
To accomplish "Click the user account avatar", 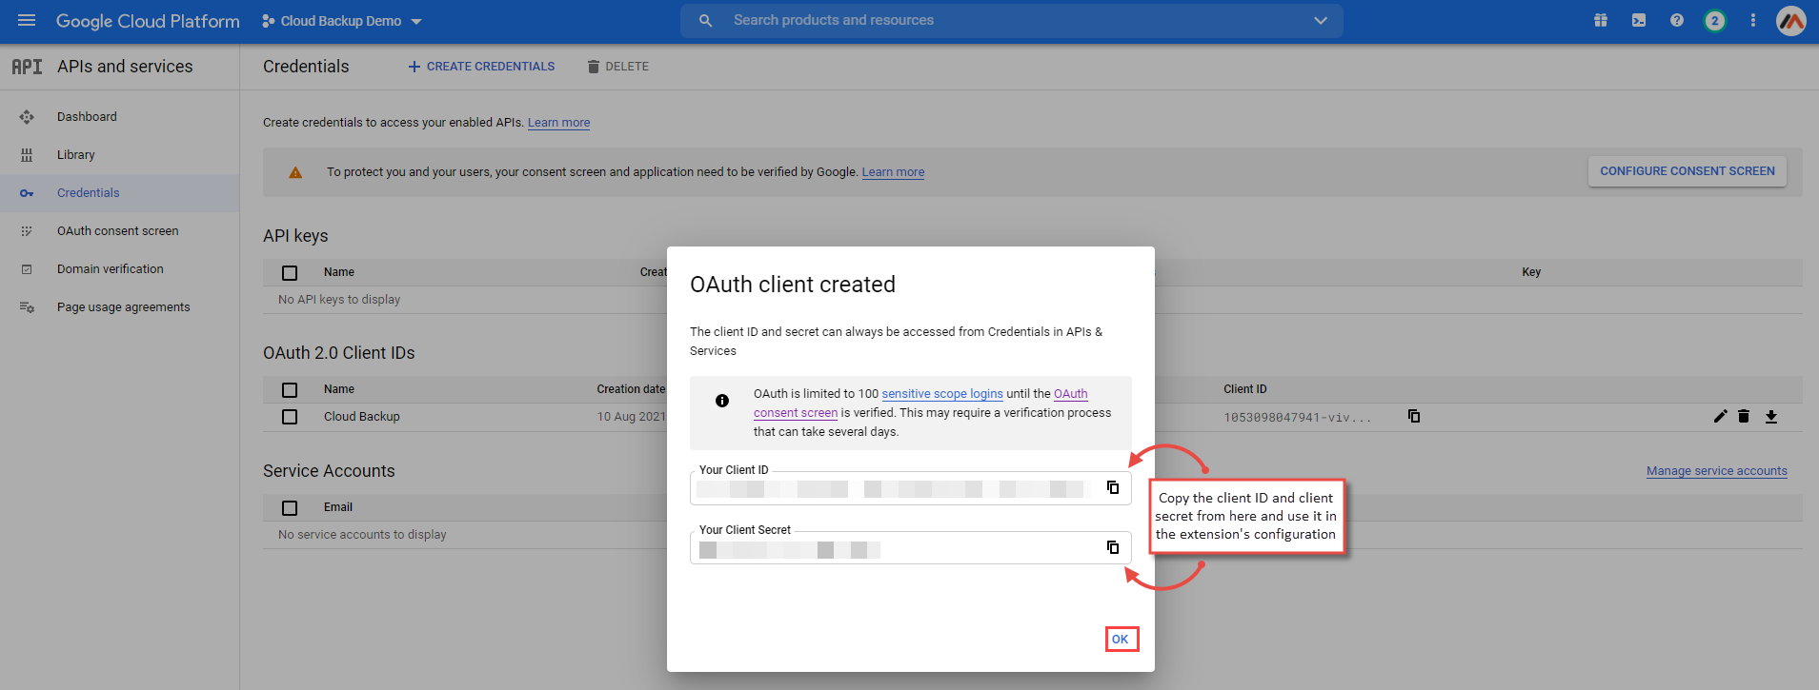I will (1791, 20).
